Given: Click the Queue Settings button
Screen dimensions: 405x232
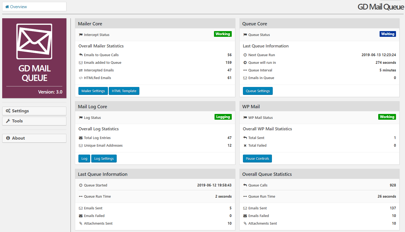Looking at the screenshot, I should pyautogui.click(x=258, y=91).
